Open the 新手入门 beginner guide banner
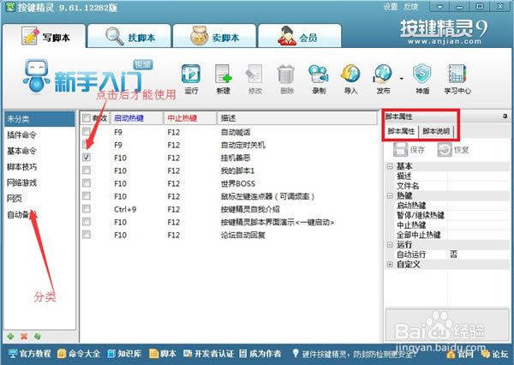514x365 pixels. (x=88, y=76)
